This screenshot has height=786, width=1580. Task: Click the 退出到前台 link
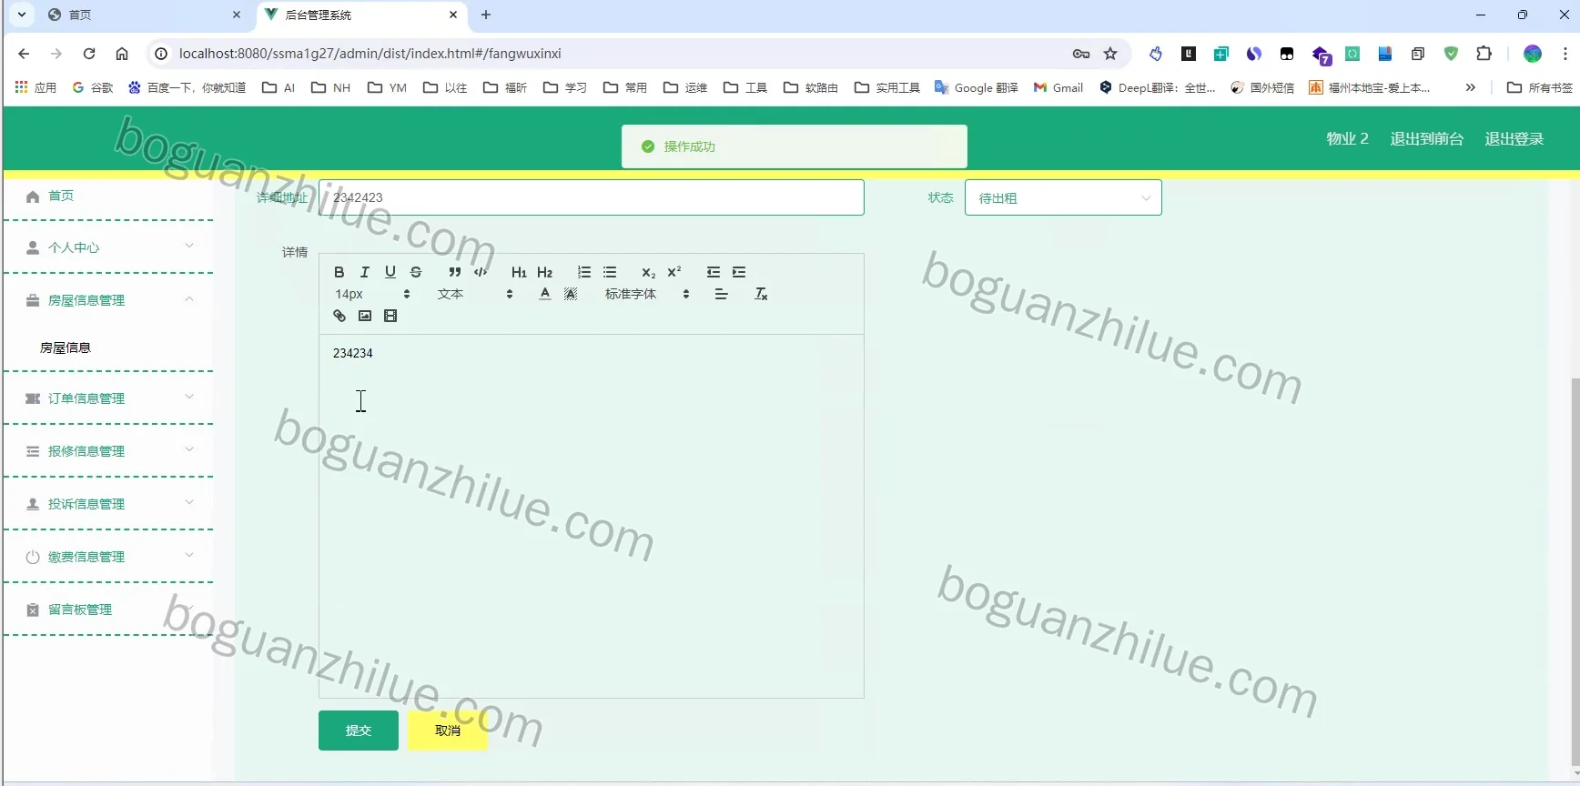1426,138
